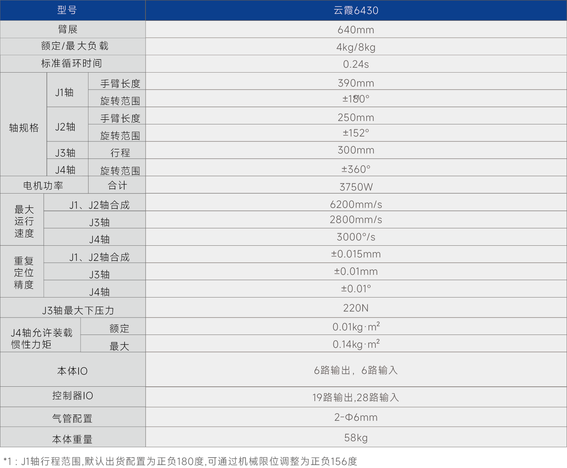Click the speed value '2800mm/s'

click(x=356, y=220)
